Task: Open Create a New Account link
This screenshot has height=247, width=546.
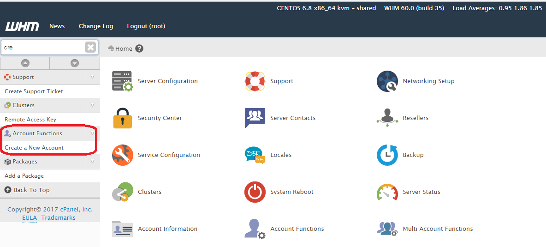Action: [x=34, y=148]
